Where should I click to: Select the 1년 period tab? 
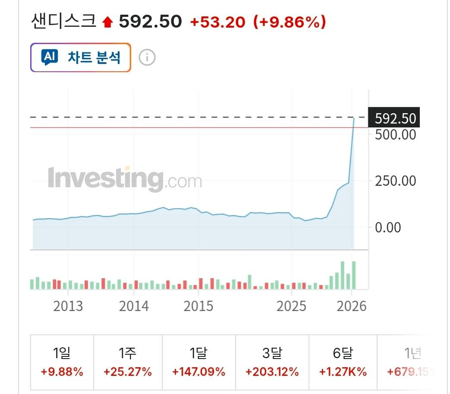(411, 362)
